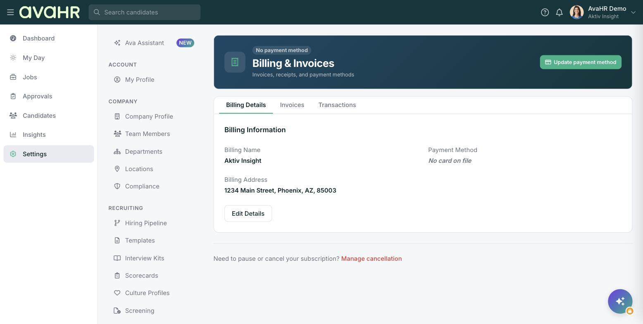Viewport: 643px width, 324px height.
Task: Click the Jobs briefcase icon
Action: 13,77
